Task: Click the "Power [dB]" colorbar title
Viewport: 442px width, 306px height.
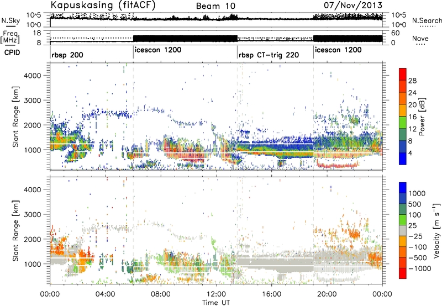Action: (422, 117)
